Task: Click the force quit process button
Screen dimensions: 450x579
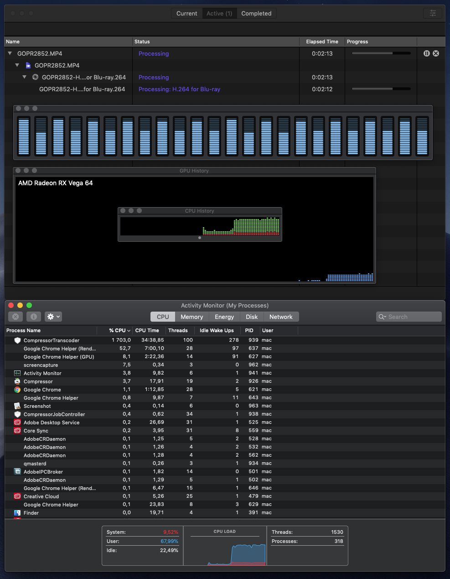Action: point(16,317)
